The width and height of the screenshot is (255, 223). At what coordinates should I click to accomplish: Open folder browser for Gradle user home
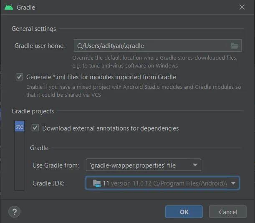tap(235, 45)
